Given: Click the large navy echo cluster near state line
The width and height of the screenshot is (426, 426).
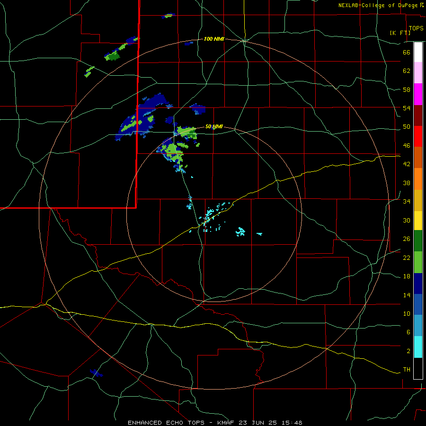Looking at the screenshot, I should click(143, 117).
